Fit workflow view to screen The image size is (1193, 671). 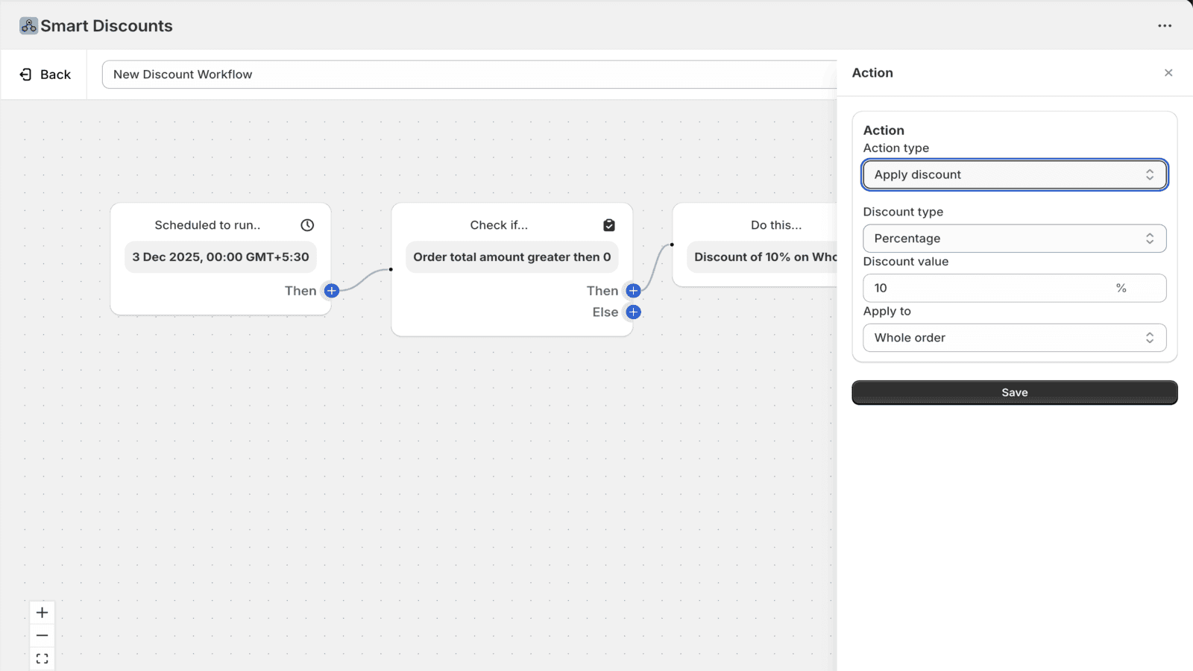point(43,659)
